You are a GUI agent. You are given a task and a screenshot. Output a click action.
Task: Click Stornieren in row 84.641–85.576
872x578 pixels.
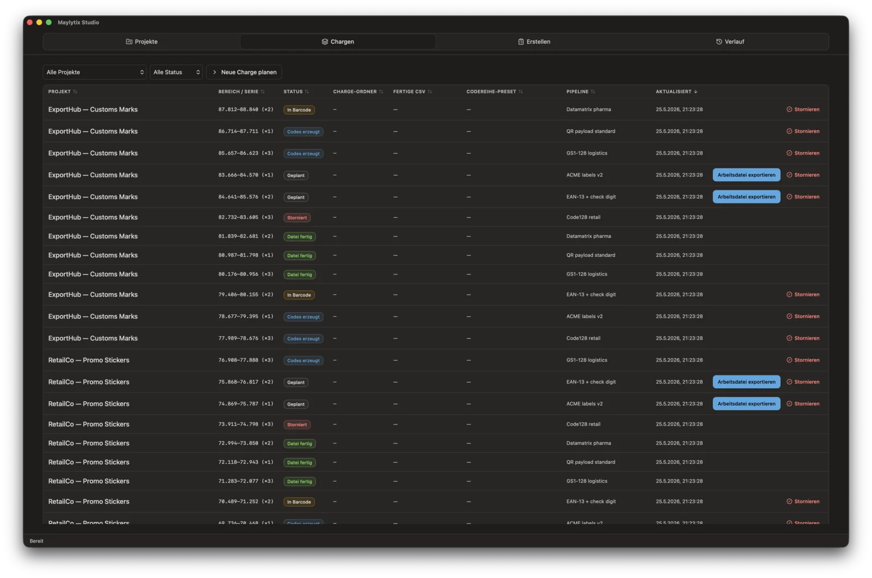[803, 196]
